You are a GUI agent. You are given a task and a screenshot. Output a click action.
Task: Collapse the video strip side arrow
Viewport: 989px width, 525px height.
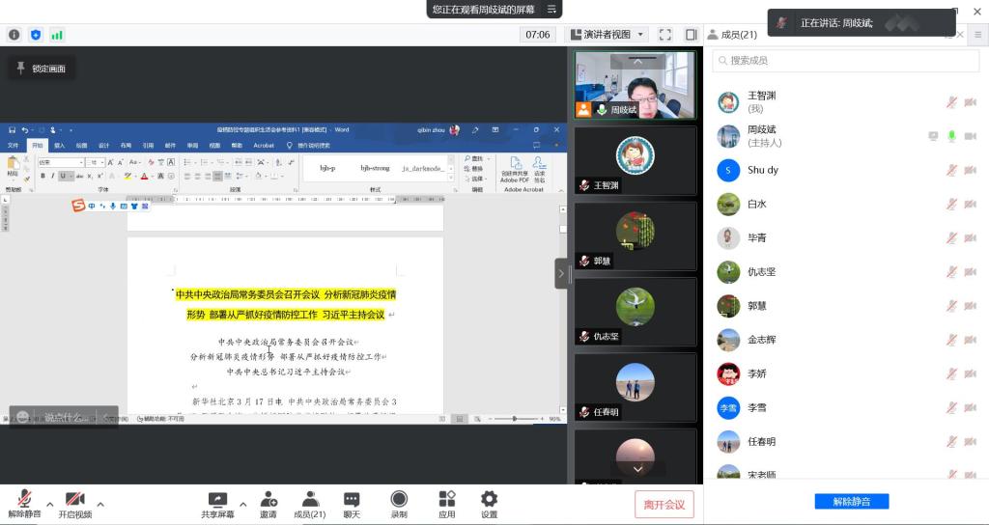click(x=562, y=273)
